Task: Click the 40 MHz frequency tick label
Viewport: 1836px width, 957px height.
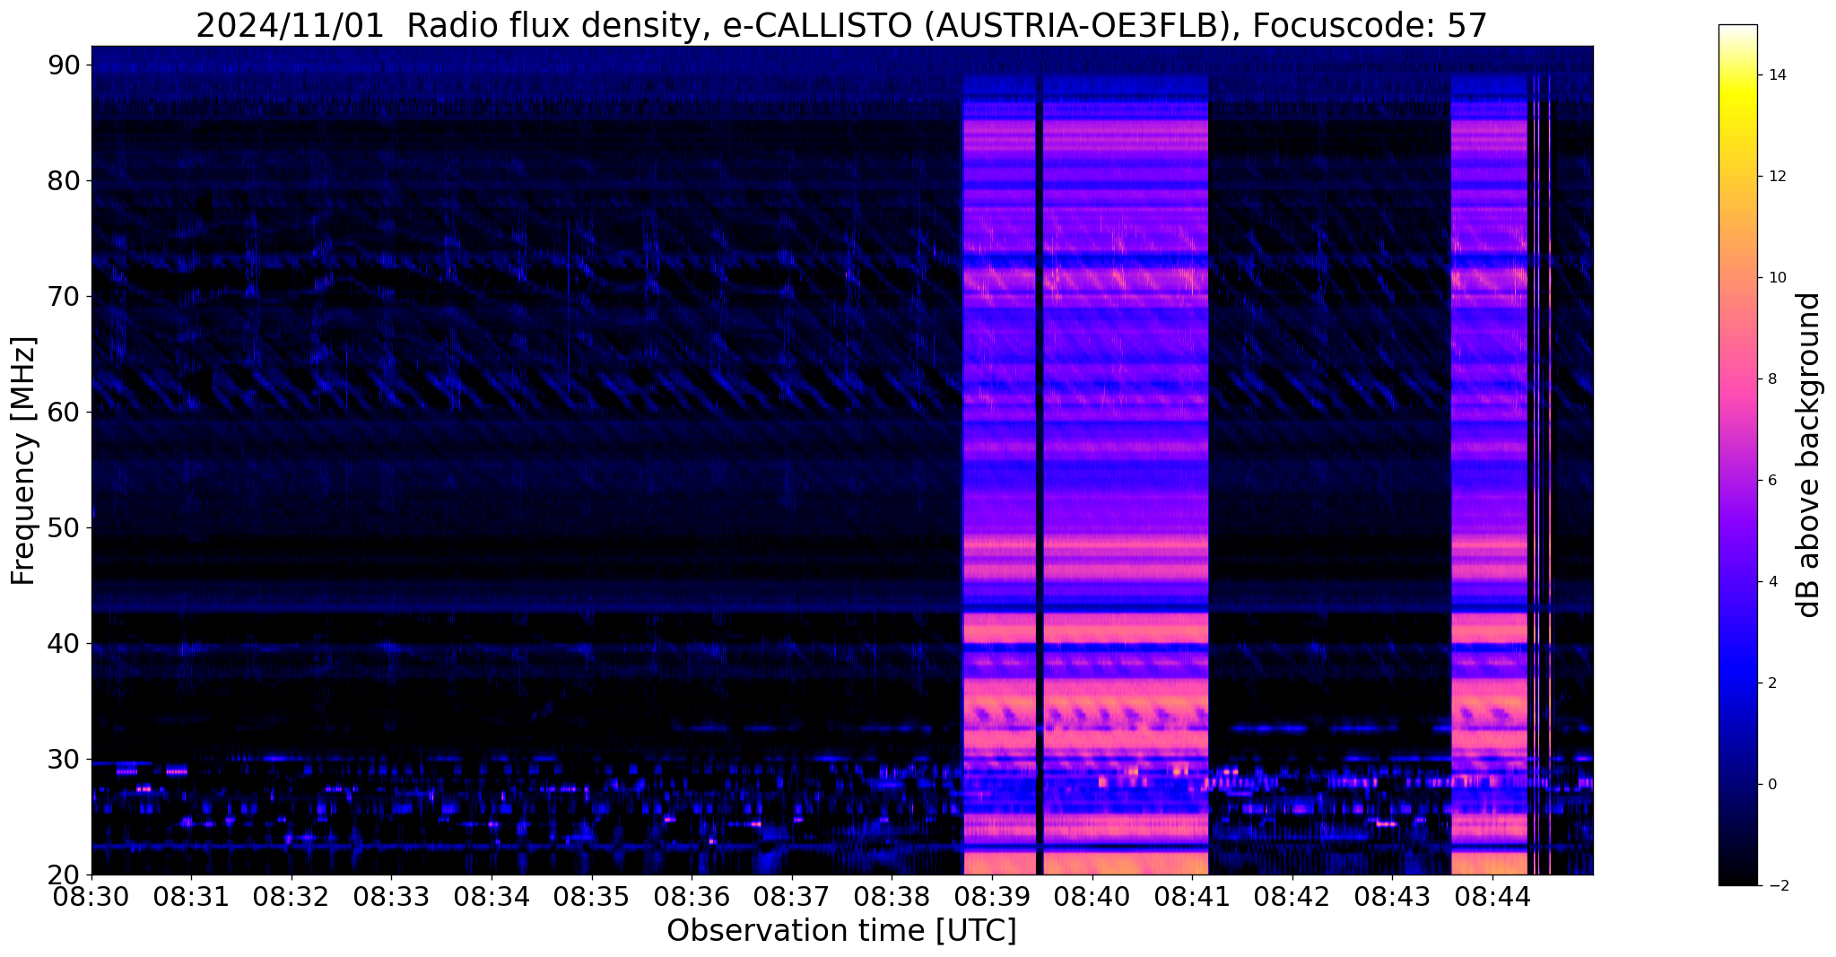Action: [x=64, y=644]
